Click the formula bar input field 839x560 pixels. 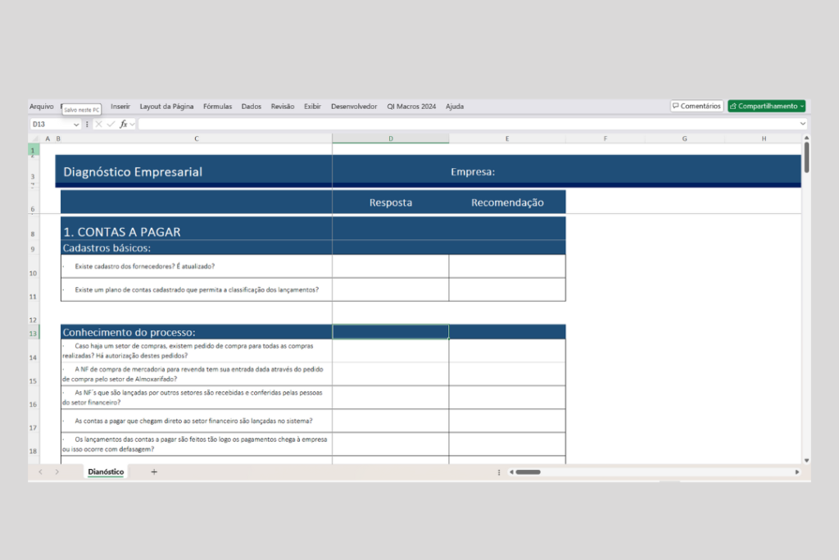[467, 125]
